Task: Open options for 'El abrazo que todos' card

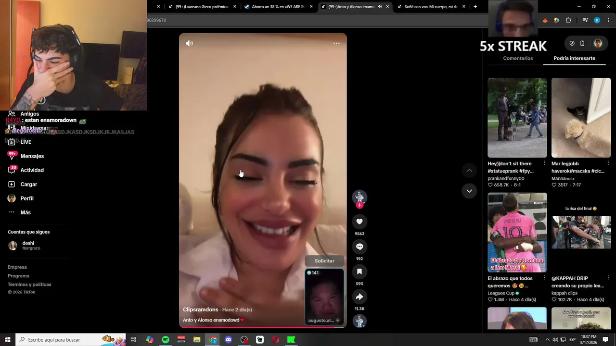Action: tap(544, 278)
